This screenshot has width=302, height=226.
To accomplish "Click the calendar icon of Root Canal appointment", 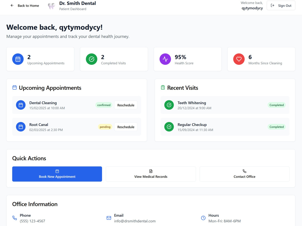I will coord(21,127).
